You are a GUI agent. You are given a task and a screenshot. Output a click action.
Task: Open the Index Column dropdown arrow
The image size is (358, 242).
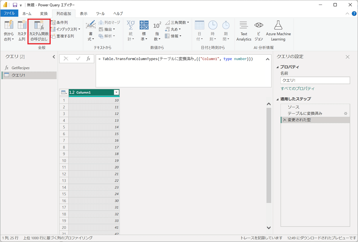(x=79, y=29)
